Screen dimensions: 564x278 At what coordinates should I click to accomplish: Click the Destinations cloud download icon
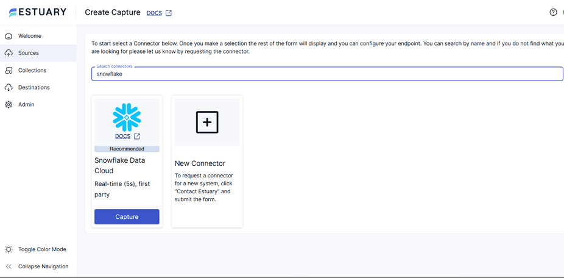(9, 87)
